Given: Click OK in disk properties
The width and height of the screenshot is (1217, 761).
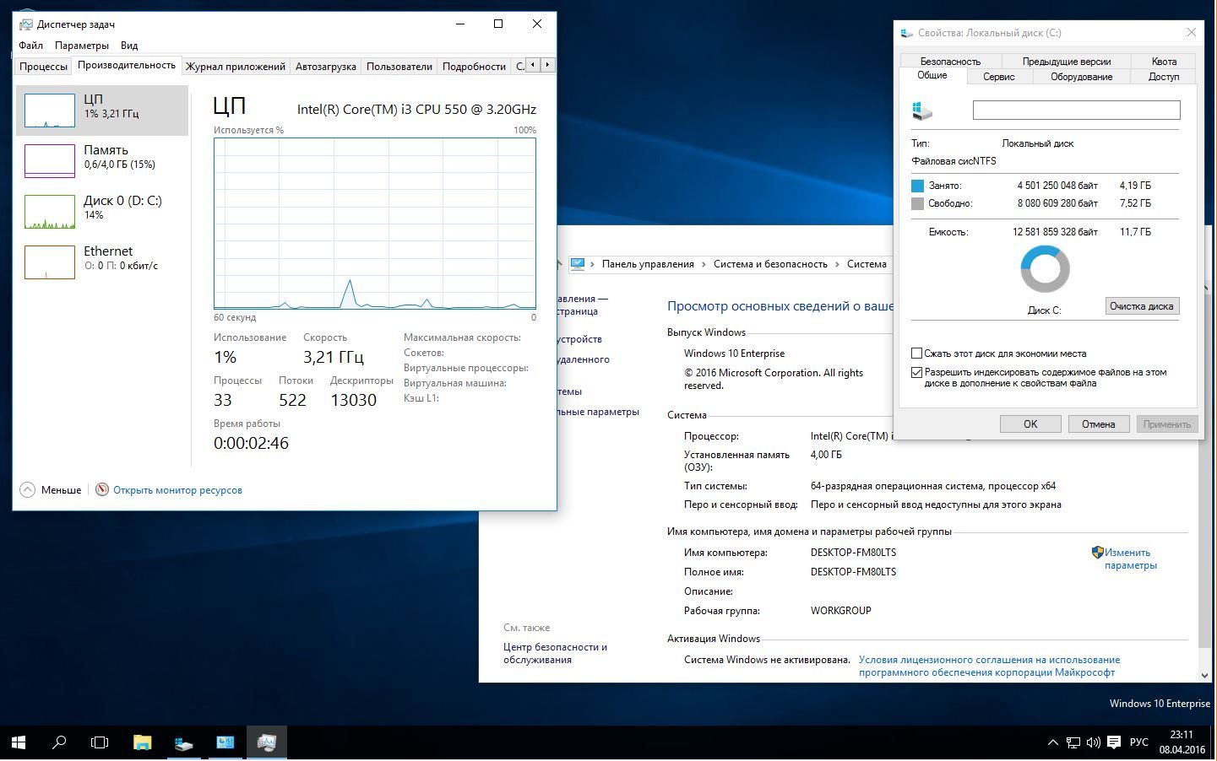Looking at the screenshot, I should (x=1030, y=424).
